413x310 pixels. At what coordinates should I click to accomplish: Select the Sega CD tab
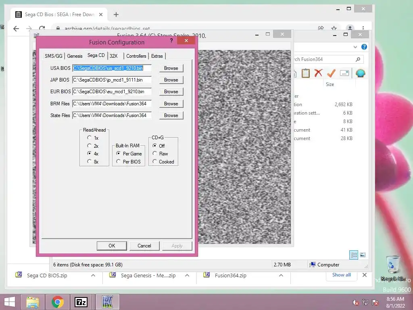click(x=96, y=55)
